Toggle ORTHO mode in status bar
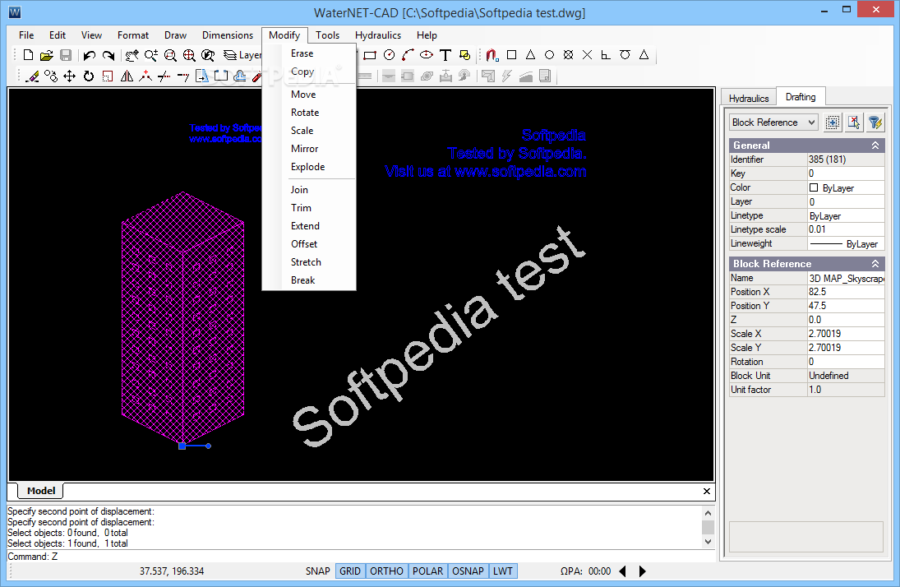The image size is (900, 587). click(386, 571)
